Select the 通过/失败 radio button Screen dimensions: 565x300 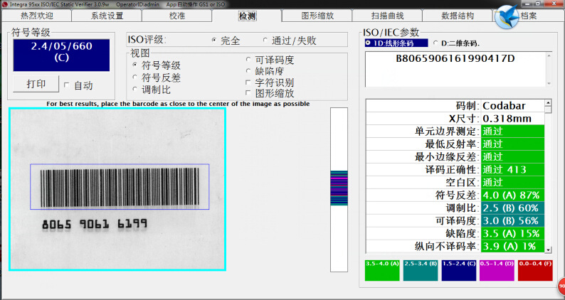pyautogui.click(x=265, y=41)
